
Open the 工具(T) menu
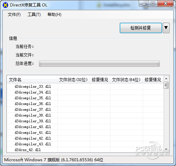coord(34,15)
